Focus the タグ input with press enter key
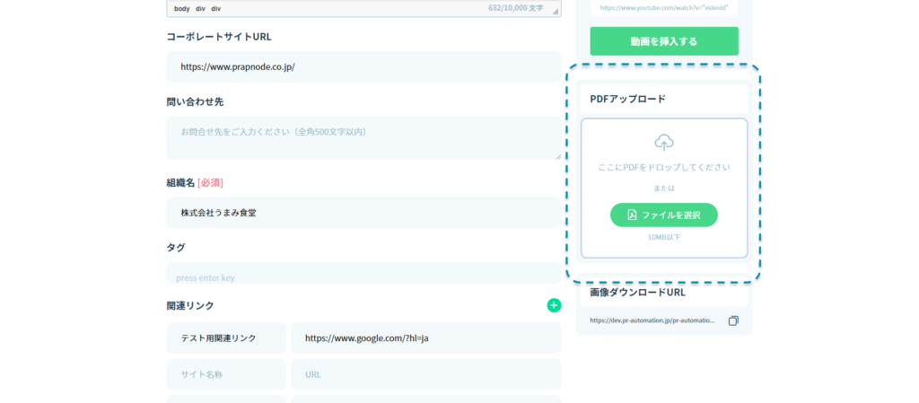The height and width of the screenshot is (403, 919). (x=363, y=275)
